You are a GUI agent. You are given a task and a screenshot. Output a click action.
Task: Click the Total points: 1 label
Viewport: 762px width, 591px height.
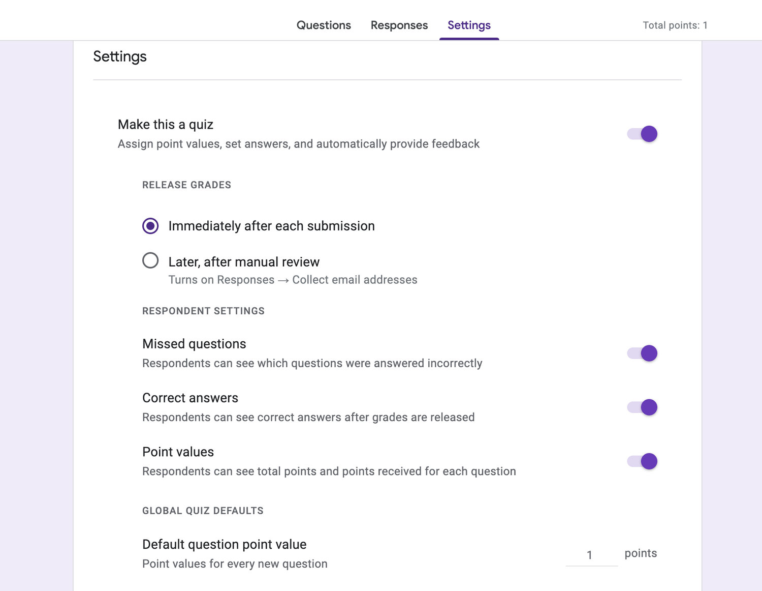pyautogui.click(x=675, y=25)
